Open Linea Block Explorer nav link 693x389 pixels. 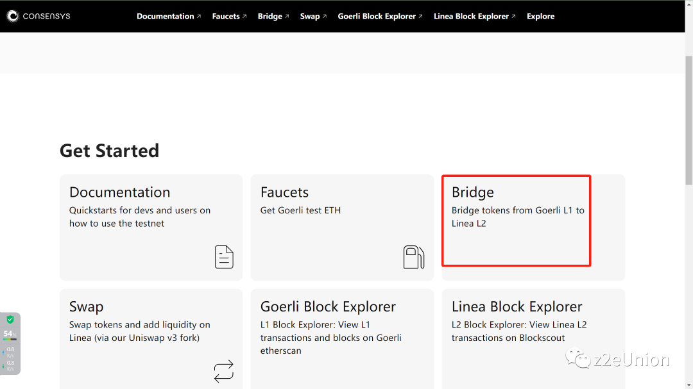pyautogui.click(x=471, y=16)
